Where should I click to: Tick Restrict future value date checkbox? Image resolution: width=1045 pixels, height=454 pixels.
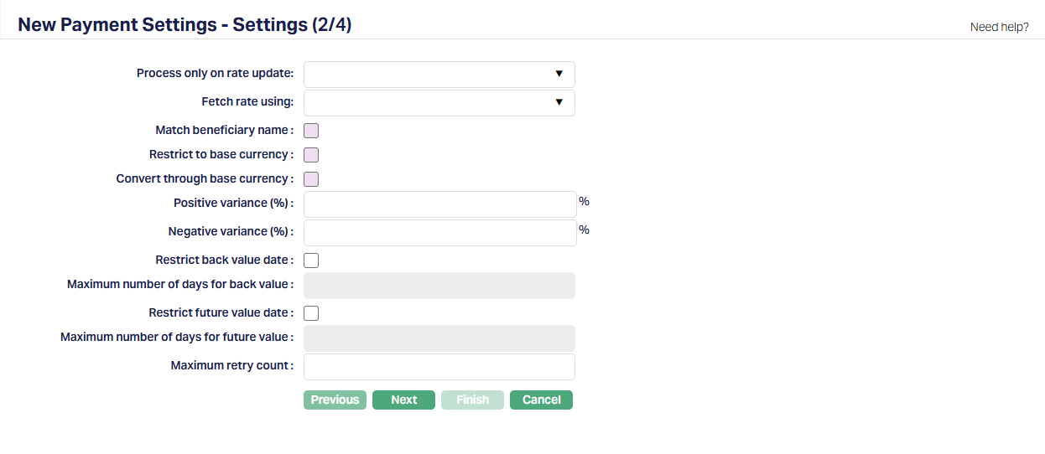pyautogui.click(x=311, y=313)
